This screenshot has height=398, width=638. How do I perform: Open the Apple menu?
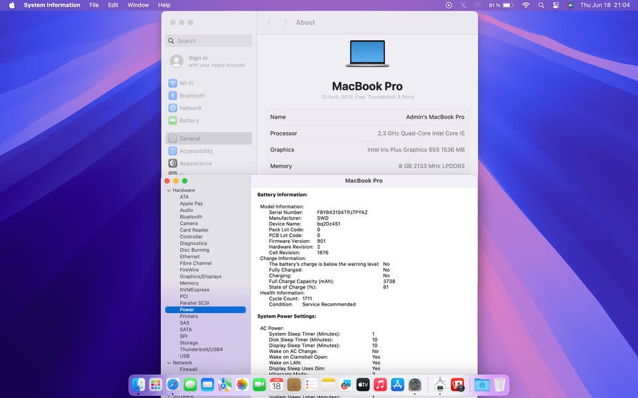click(x=12, y=5)
